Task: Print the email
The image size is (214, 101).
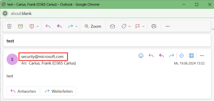Action: tap(154, 26)
